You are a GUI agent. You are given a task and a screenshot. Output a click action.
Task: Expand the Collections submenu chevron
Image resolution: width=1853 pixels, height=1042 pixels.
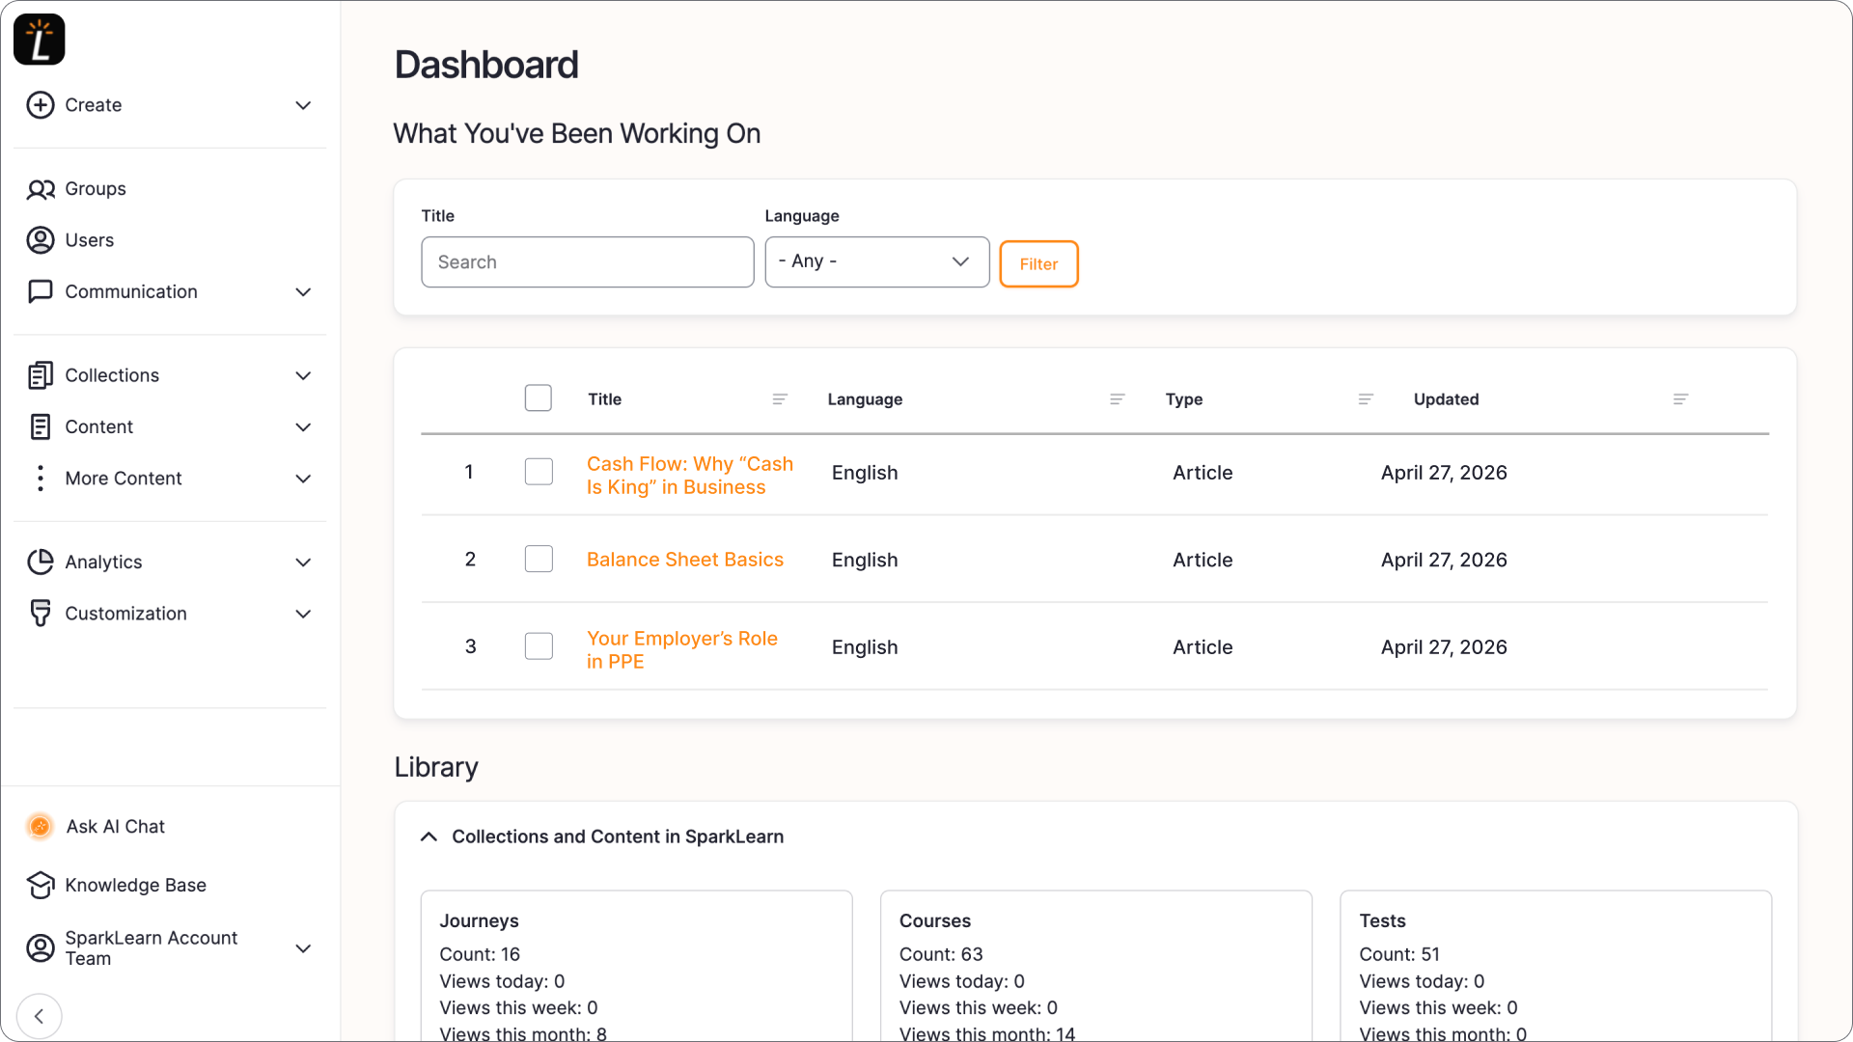tap(303, 375)
